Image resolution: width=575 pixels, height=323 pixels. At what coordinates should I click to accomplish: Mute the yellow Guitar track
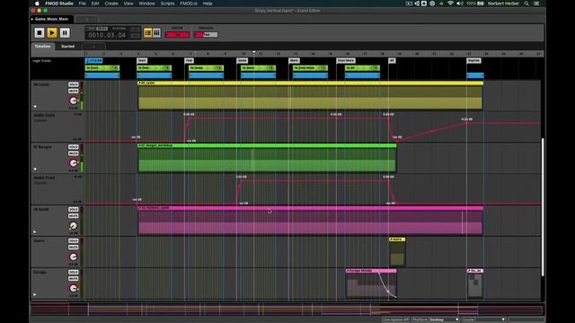74,91
